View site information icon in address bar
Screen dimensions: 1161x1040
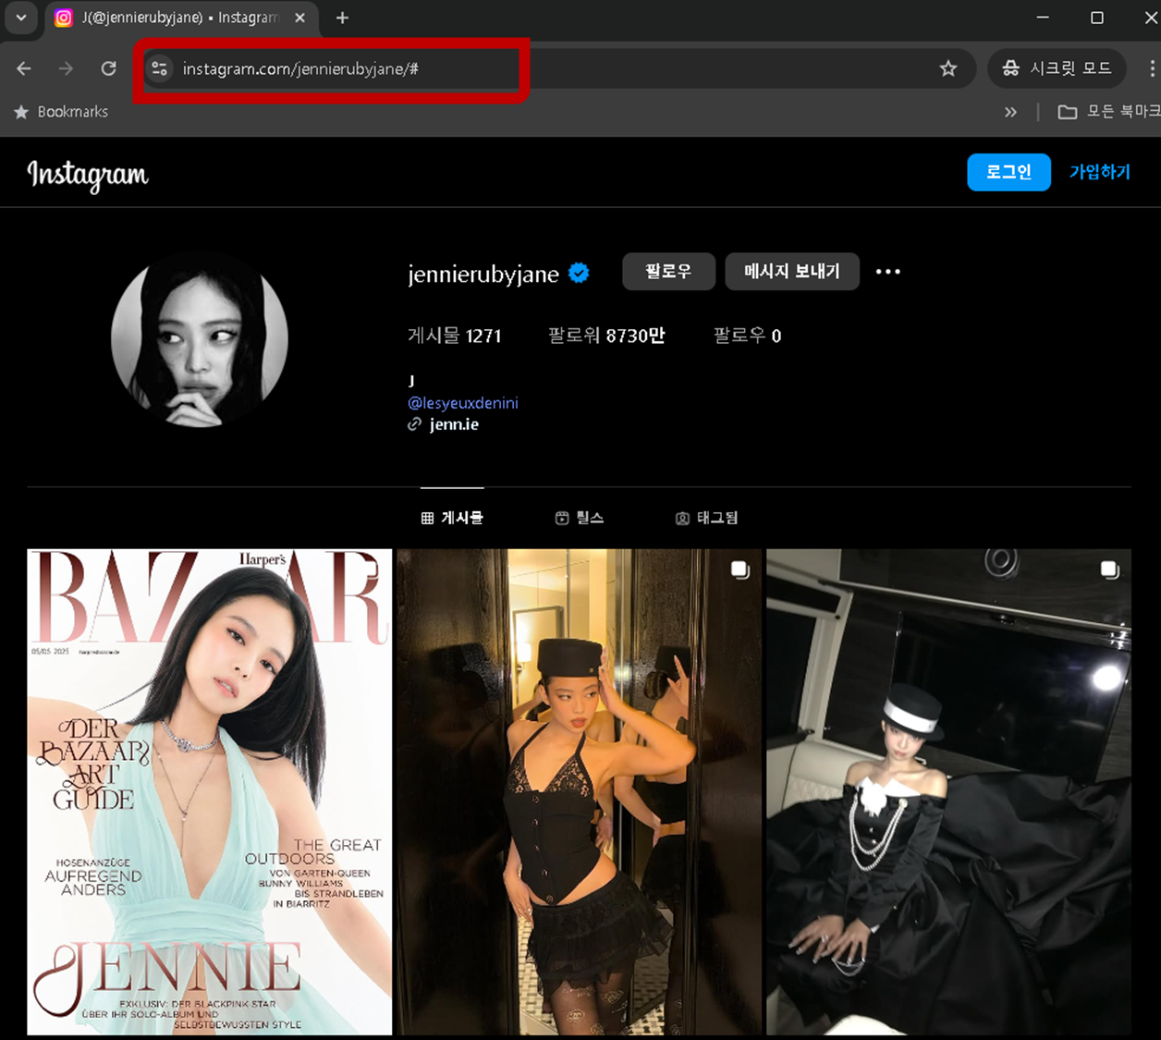click(159, 68)
